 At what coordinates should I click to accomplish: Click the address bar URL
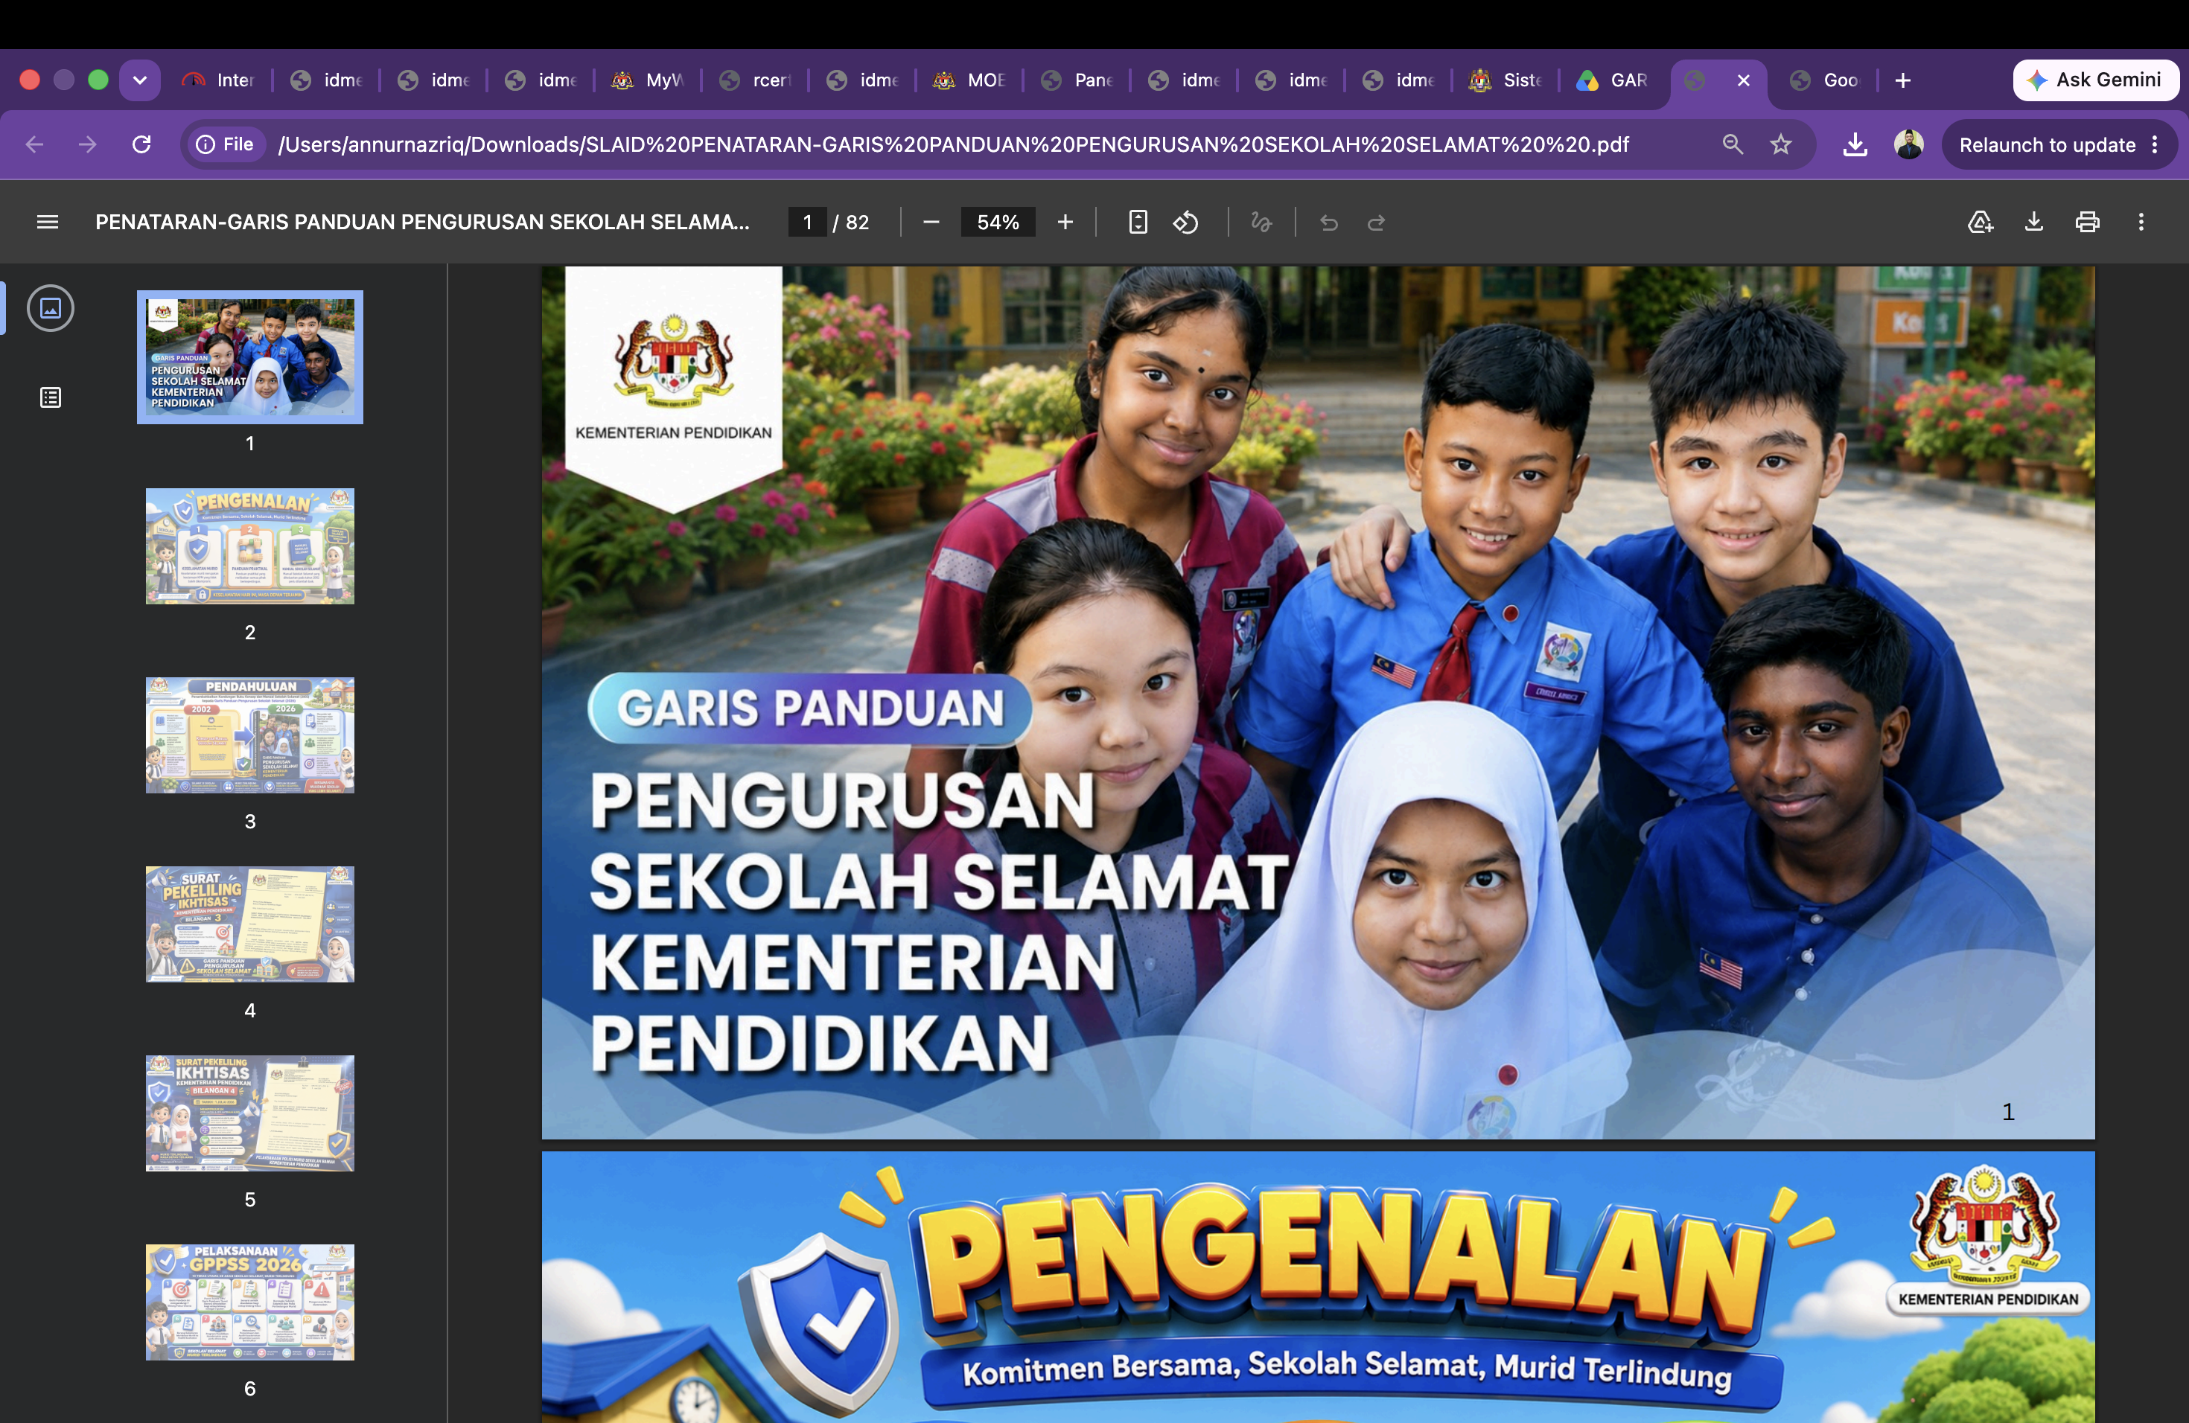coord(953,144)
